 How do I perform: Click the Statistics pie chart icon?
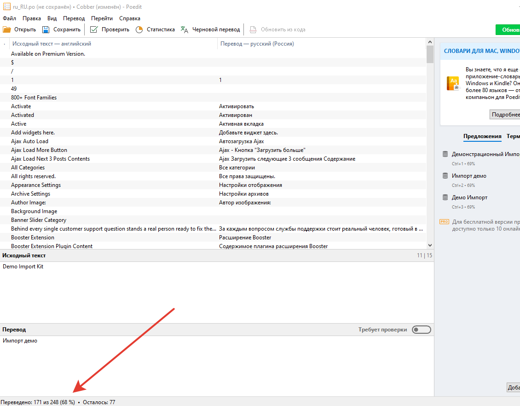[139, 29]
